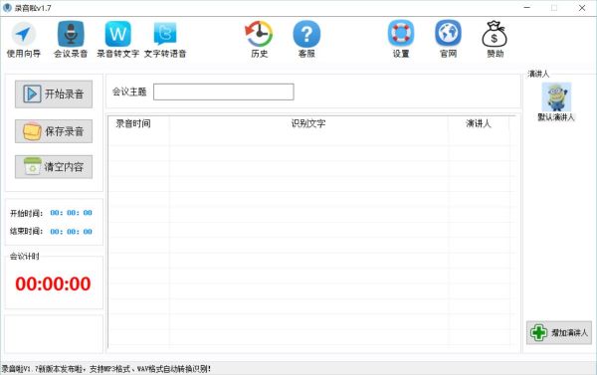Image resolution: width=597 pixels, height=375 pixels.
Task: Open 录音转文字 speech-to-text tool
Action: (118, 40)
